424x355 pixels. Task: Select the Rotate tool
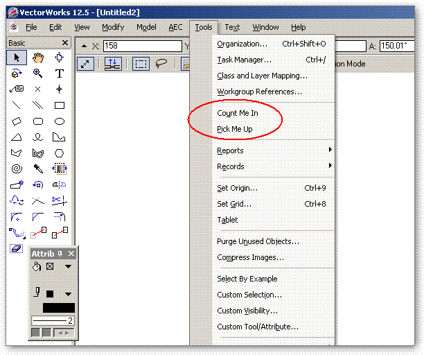click(38, 185)
